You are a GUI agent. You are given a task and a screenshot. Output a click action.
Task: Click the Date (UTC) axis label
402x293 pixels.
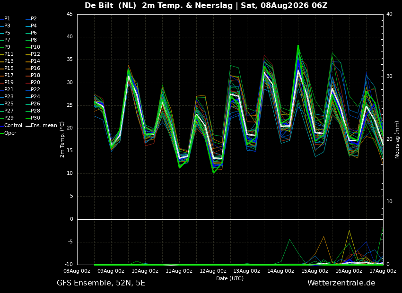point(230,278)
